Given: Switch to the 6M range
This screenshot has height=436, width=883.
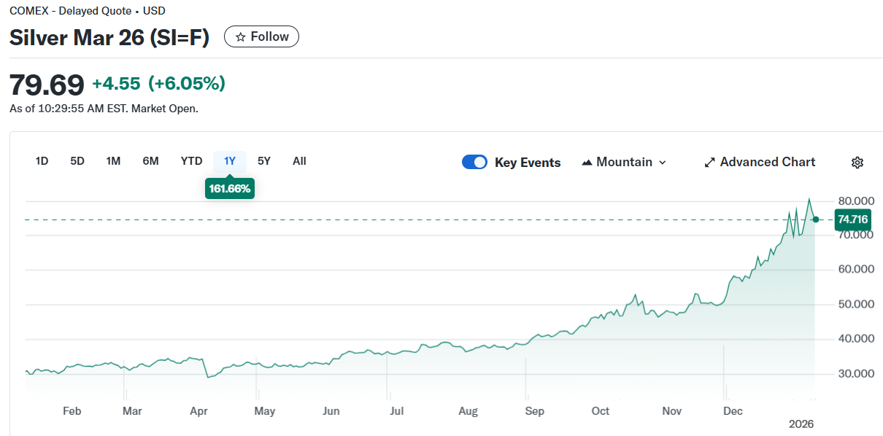Looking at the screenshot, I should [x=150, y=161].
